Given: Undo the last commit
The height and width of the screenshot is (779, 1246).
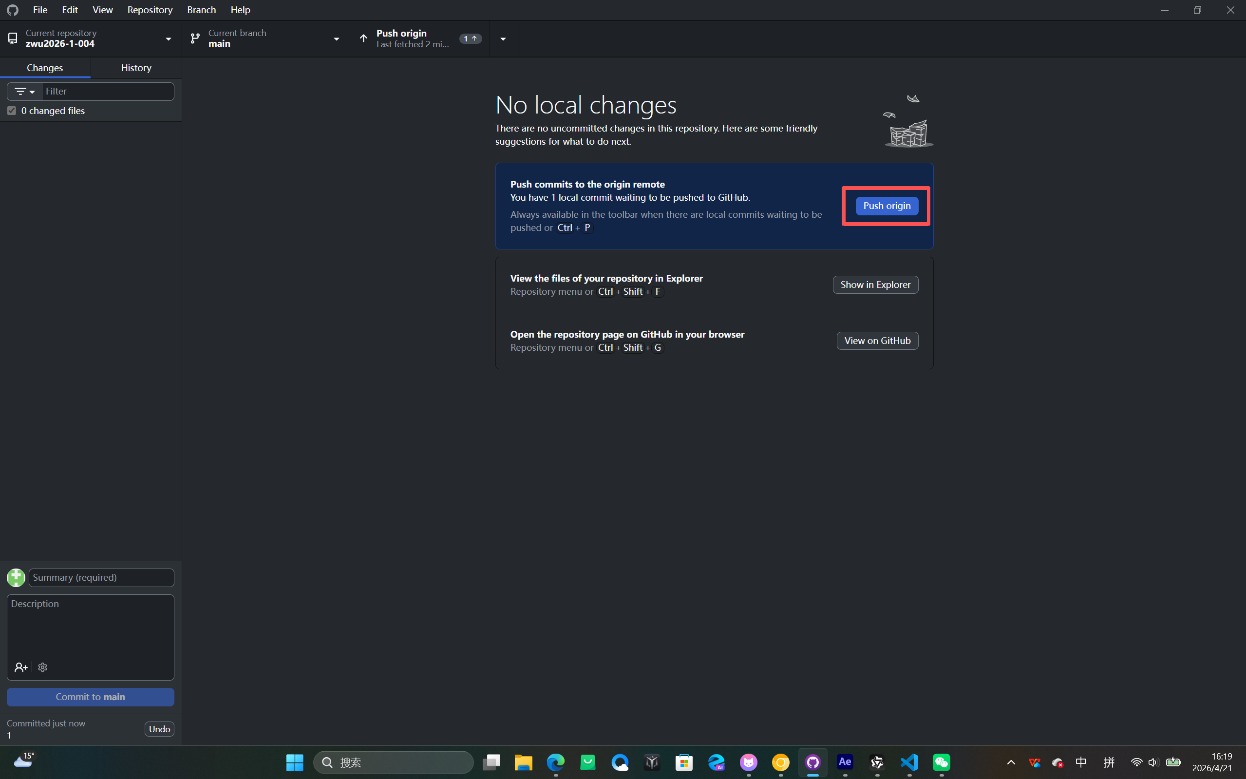Looking at the screenshot, I should click(159, 728).
